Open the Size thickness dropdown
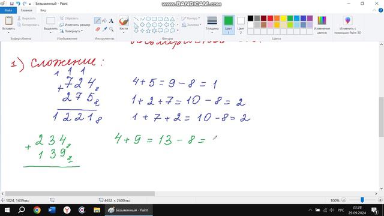The height and width of the screenshot is (216, 384). [212, 25]
